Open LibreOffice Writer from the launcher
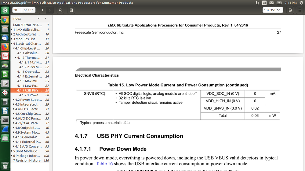This screenshot has width=305, height=171. [5, 111]
